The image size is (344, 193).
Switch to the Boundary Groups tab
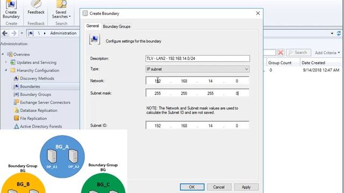pos(117,26)
